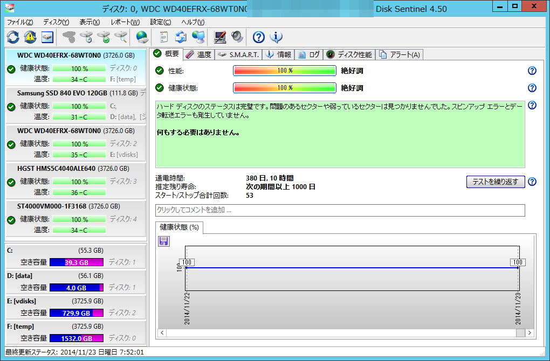
Task: Select the C: volume entry
Action: click(x=76, y=256)
